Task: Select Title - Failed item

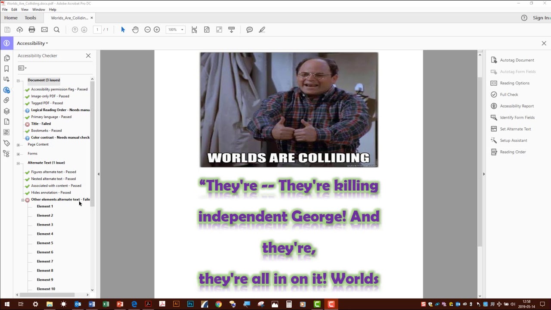Action: tap(41, 124)
